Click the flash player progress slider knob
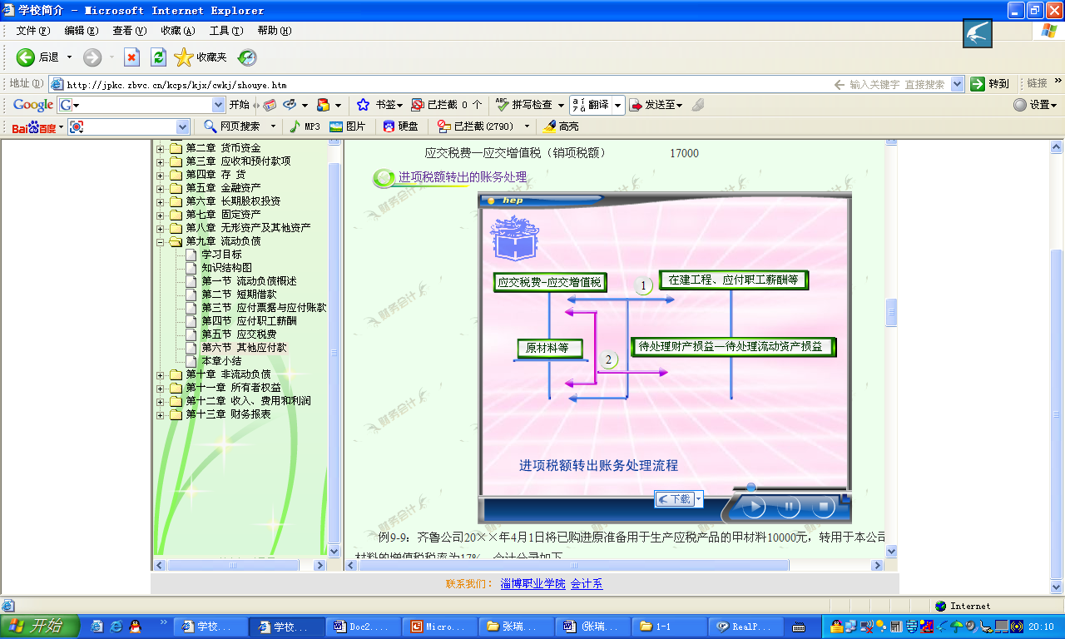 click(750, 488)
